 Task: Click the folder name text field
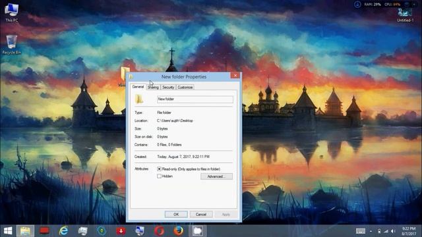(195, 99)
